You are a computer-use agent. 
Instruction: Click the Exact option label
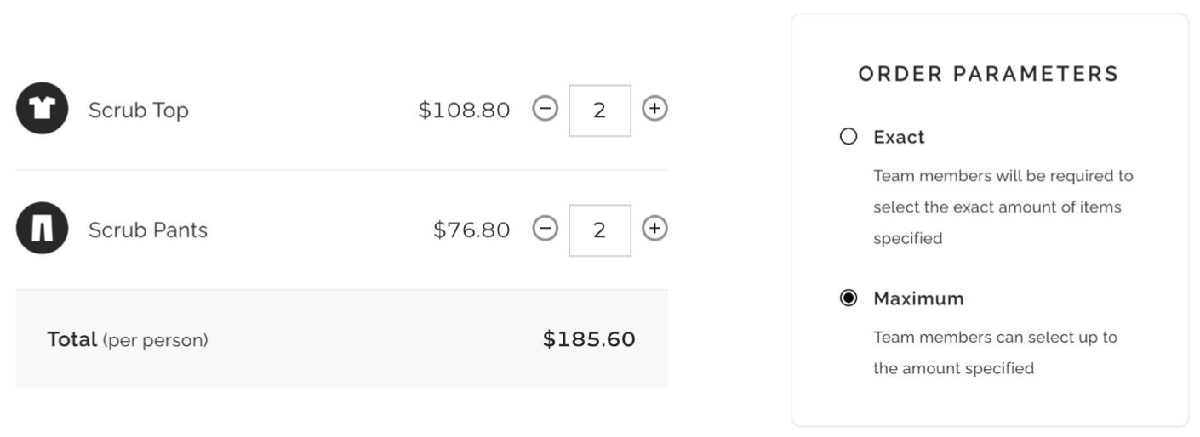[x=899, y=137]
